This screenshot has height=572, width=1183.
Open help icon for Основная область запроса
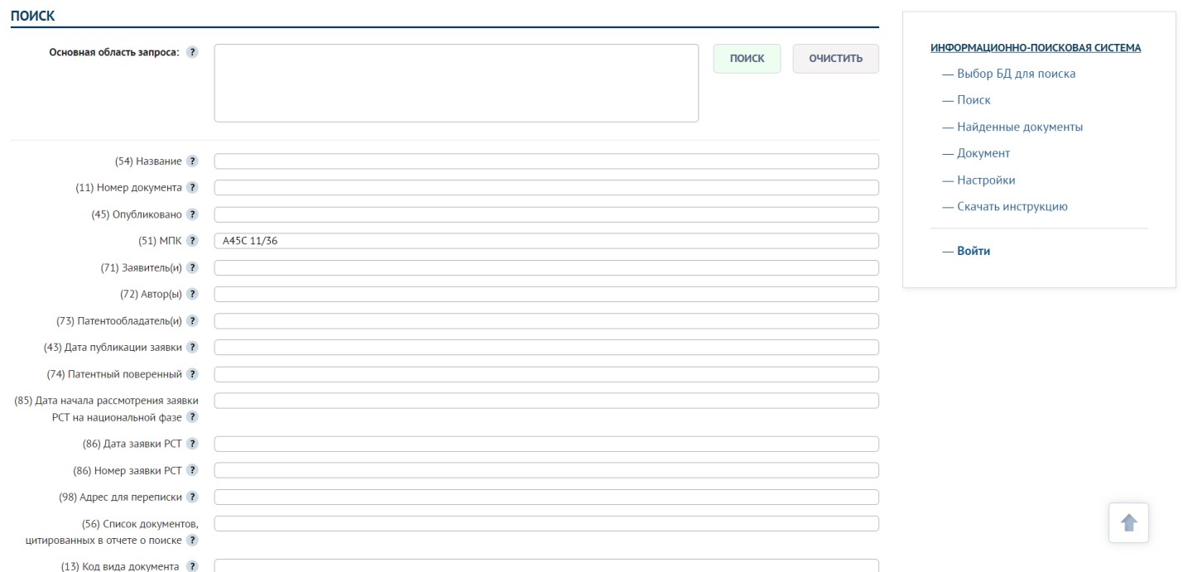(192, 52)
